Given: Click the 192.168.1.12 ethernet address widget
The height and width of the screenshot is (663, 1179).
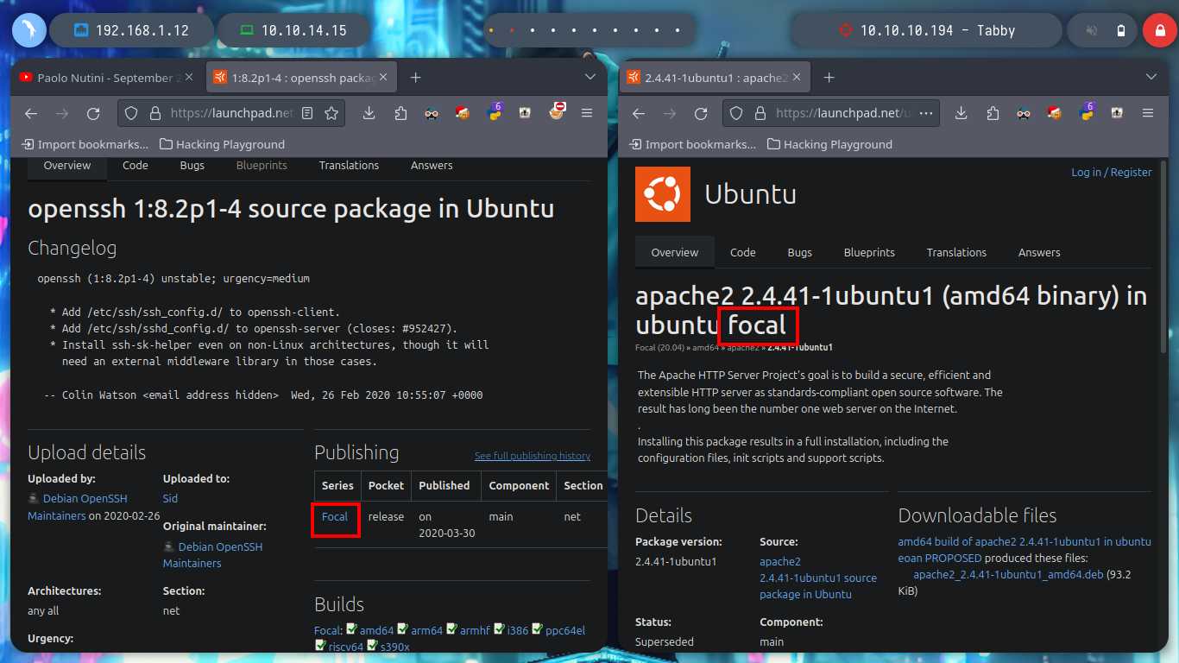Looking at the screenshot, I should pos(132,30).
